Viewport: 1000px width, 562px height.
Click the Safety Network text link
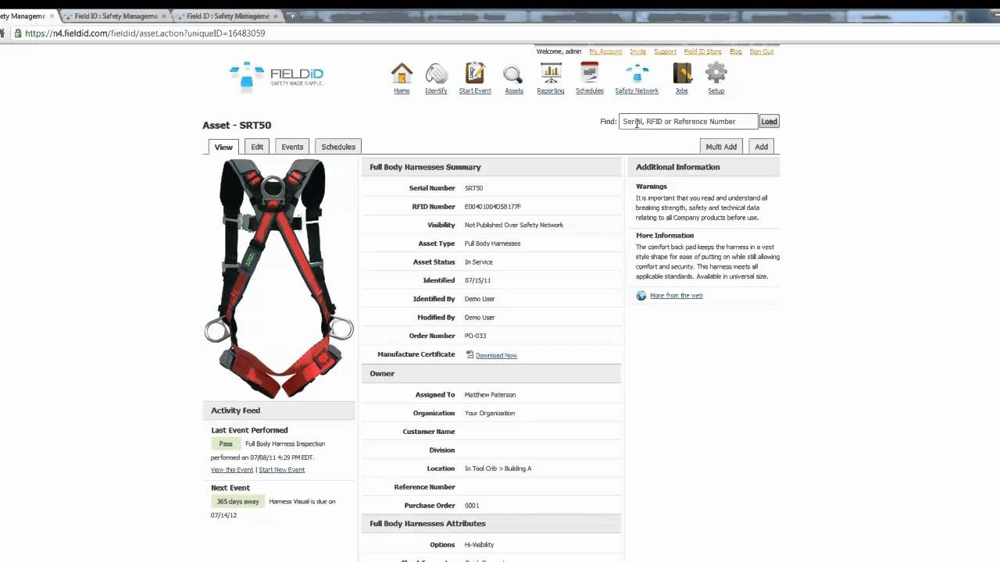tap(637, 91)
